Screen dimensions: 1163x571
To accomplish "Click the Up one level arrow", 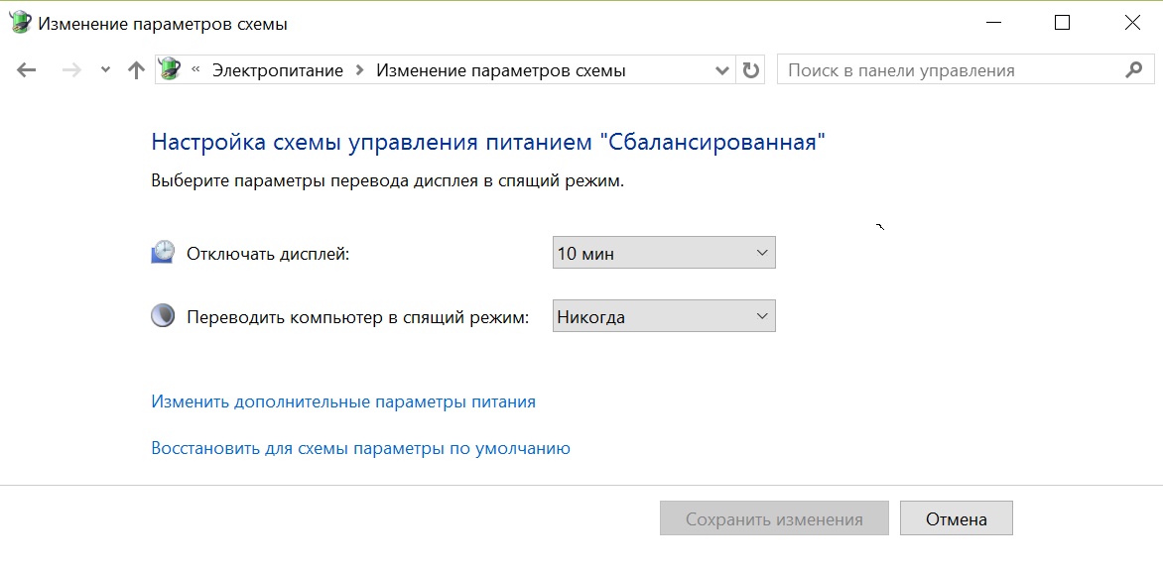I will tap(137, 70).
